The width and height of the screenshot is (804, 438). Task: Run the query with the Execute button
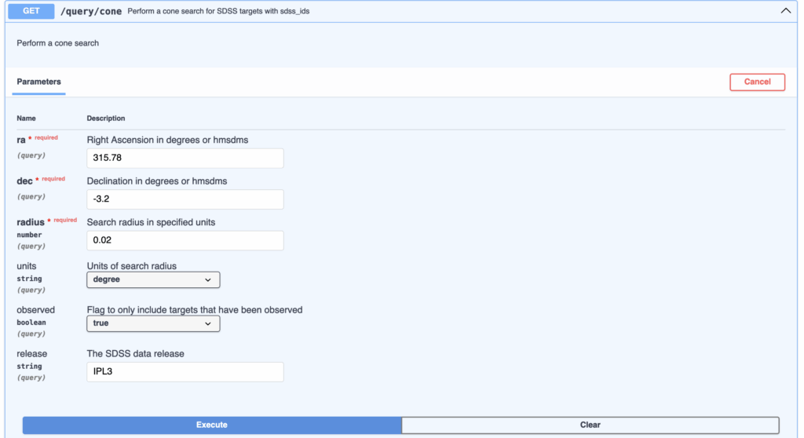211,425
